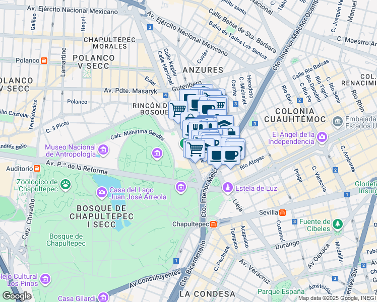
Task: Click the Google logo
Action: pyautogui.click(x=17, y=296)
